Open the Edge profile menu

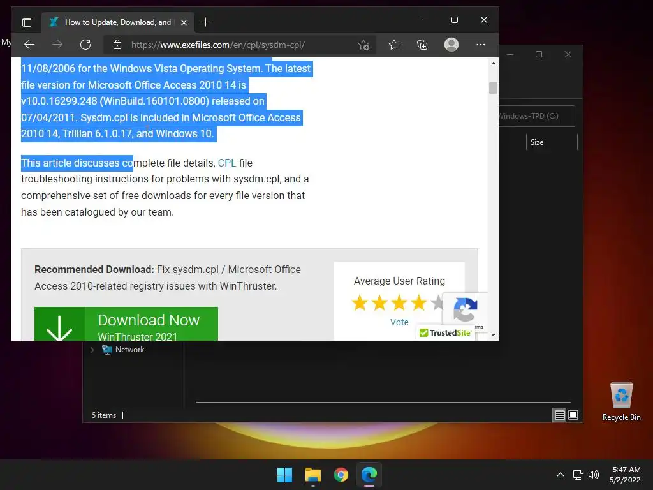tap(451, 45)
